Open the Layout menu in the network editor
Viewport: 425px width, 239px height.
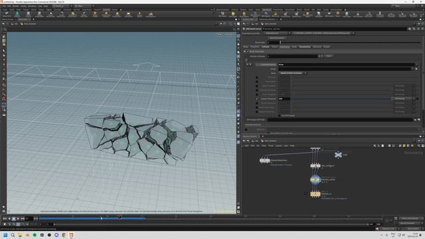279,146
